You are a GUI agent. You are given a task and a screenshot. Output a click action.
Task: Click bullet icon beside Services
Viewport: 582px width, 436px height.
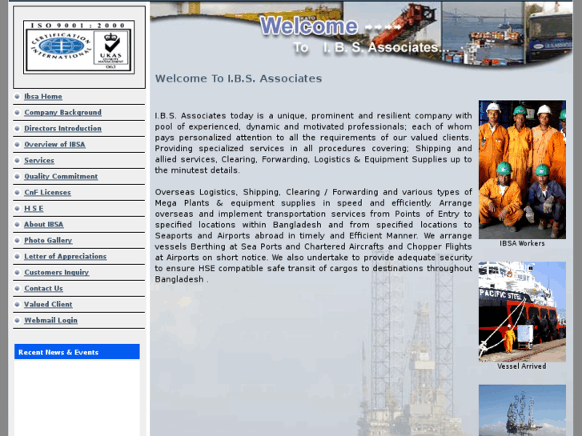pos(17,160)
